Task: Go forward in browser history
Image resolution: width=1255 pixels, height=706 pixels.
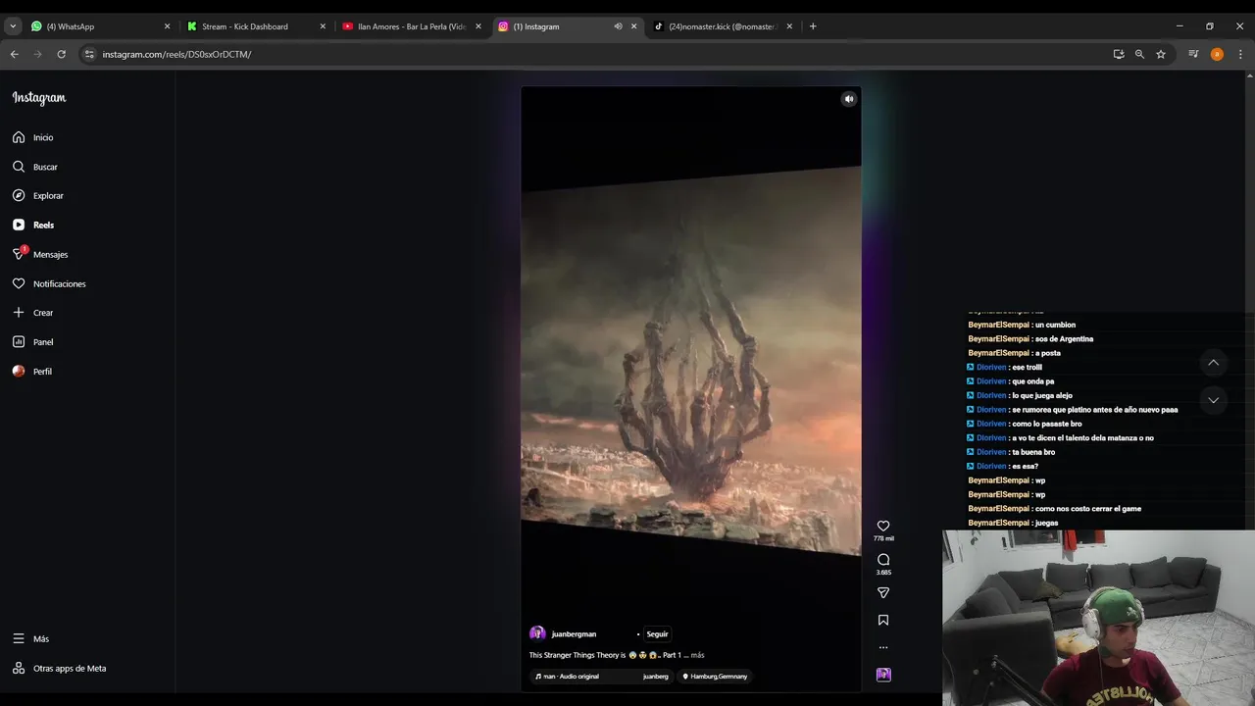Action: tap(37, 54)
